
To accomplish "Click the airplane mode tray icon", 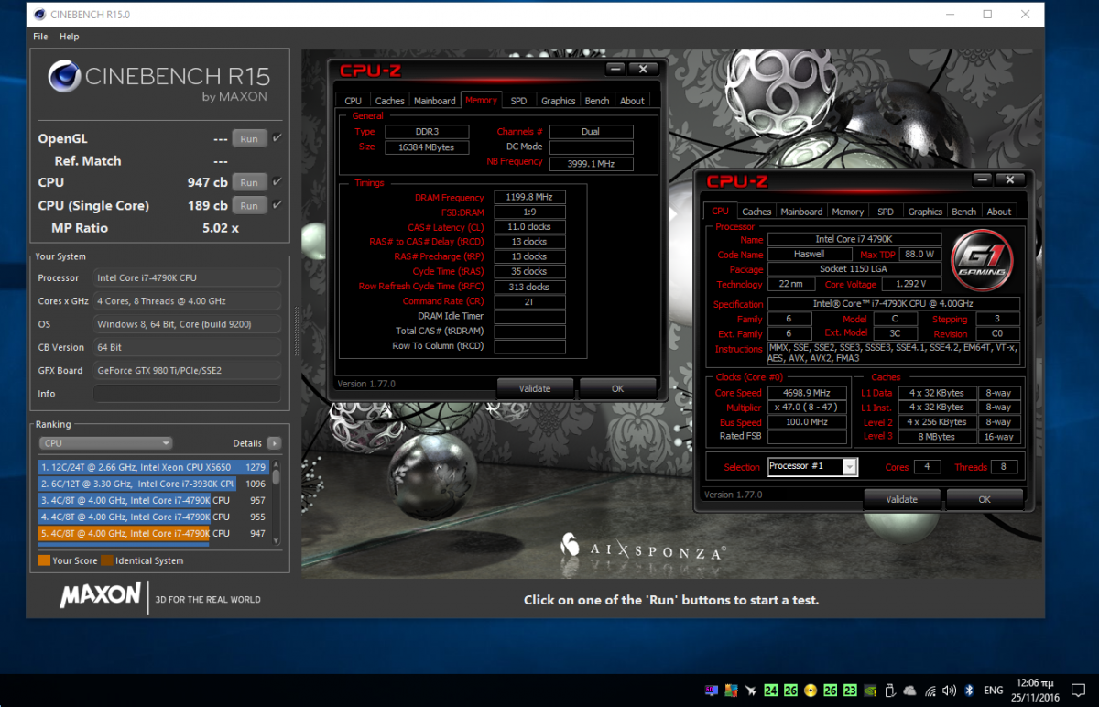I will click(x=751, y=691).
